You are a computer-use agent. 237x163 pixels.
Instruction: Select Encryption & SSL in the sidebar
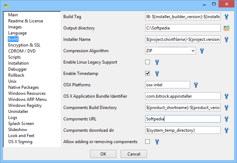pyautogui.click(x=24, y=45)
